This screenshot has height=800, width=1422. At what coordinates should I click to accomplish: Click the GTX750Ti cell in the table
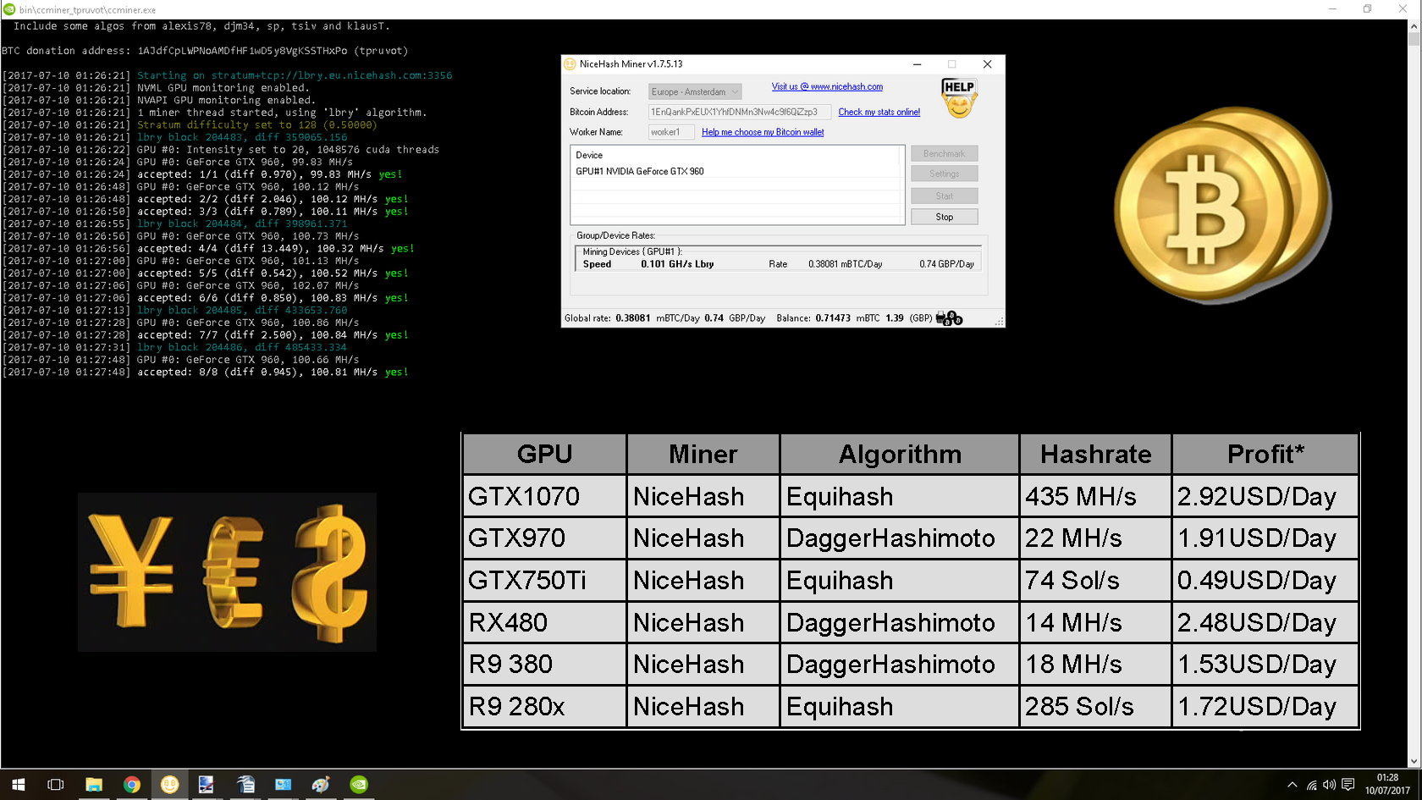(x=544, y=580)
